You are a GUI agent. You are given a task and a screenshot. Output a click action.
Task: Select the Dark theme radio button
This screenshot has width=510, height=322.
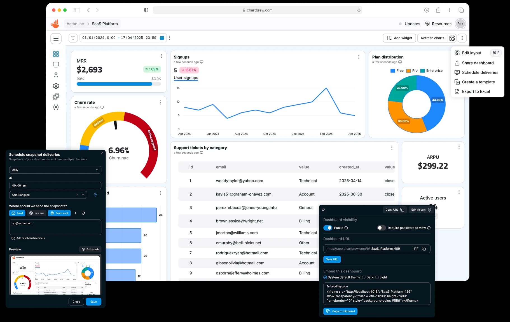364,277
